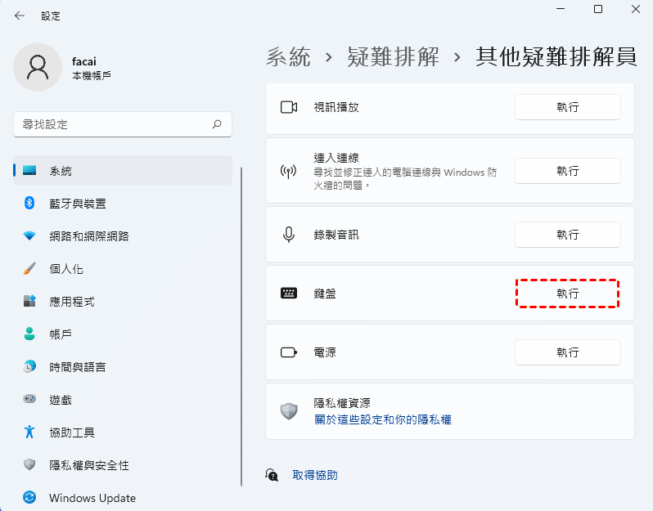Run the 視訊播放 troubleshooter
The image size is (653, 511).
pos(567,107)
